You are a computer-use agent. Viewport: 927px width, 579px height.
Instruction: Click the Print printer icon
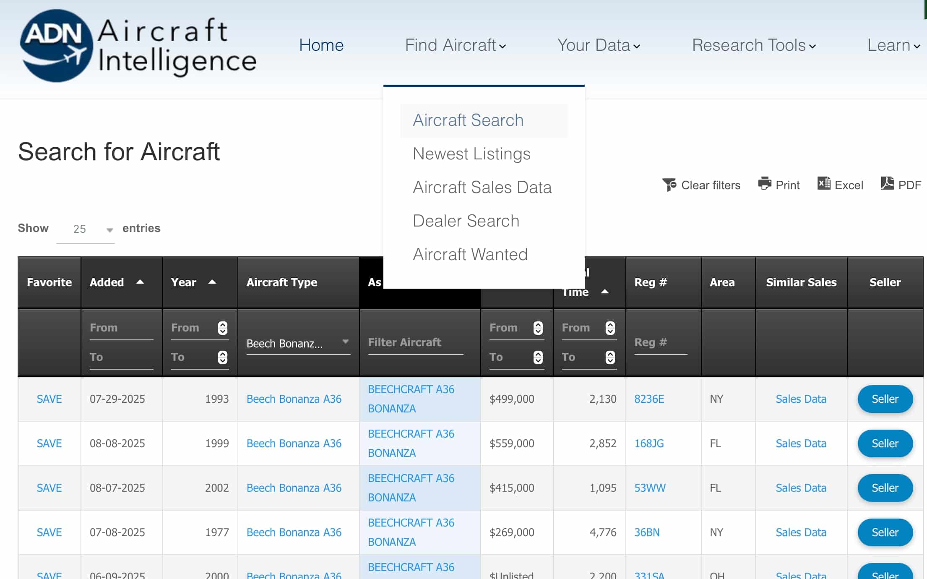pyautogui.click(x=765, y=183)
